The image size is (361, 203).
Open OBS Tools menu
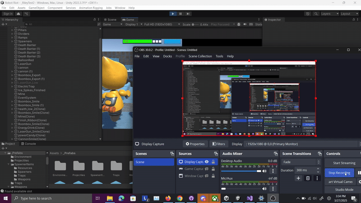click(x=219, y=56)
